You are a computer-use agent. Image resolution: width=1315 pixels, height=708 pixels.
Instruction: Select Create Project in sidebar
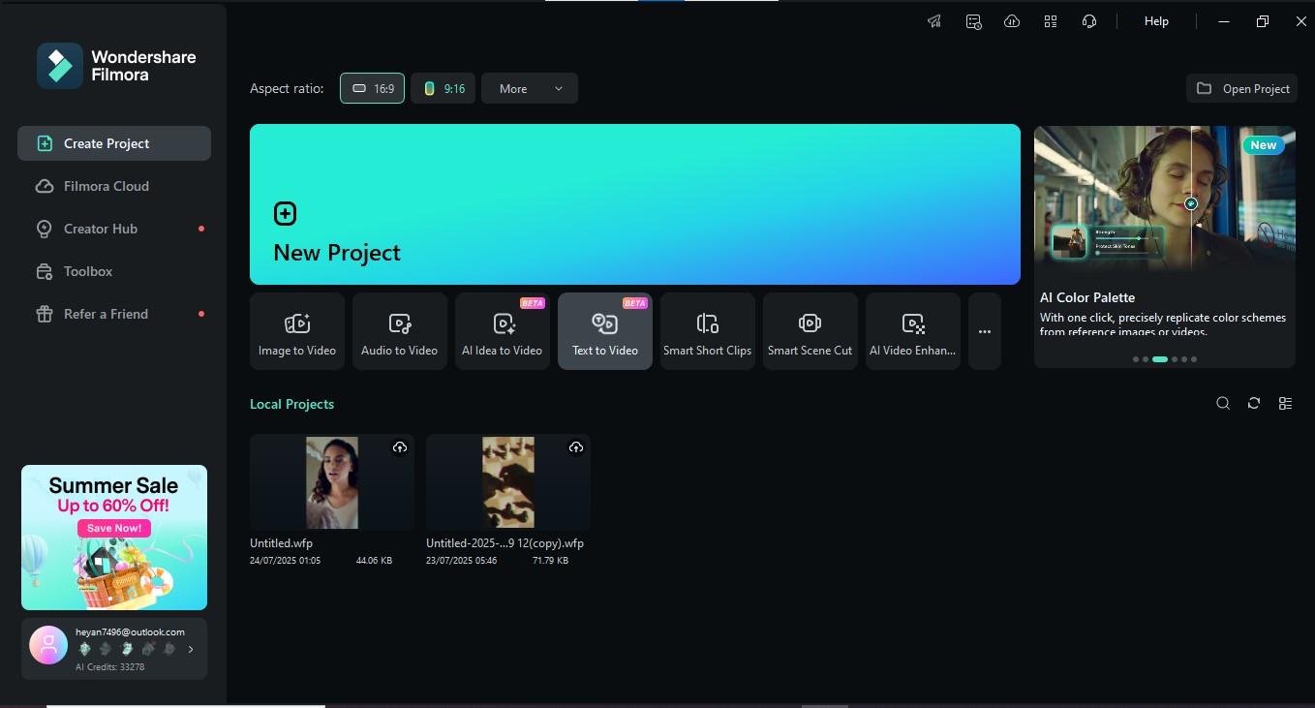[114, 143]
